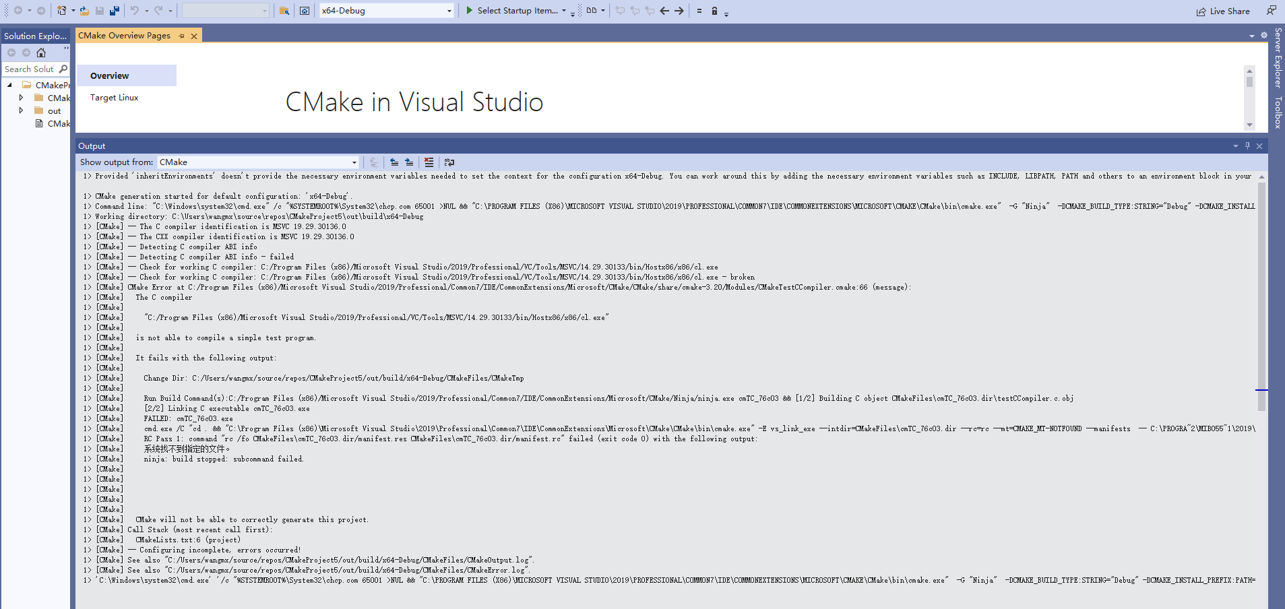This screenshot has width=1285, height=609.
Task: Click the Save All icon
Action: click(115, 11)
